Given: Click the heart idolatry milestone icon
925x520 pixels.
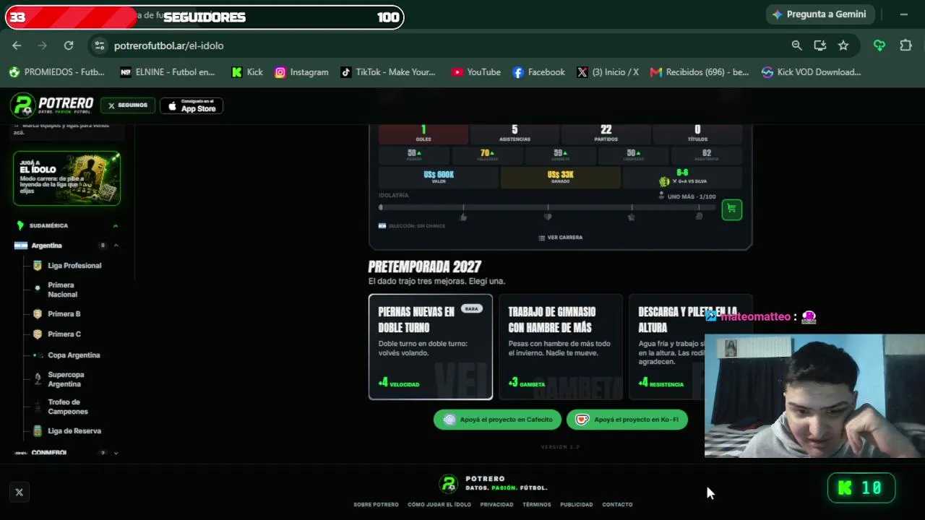Looking at the screenshot, I should click(548, 217).
